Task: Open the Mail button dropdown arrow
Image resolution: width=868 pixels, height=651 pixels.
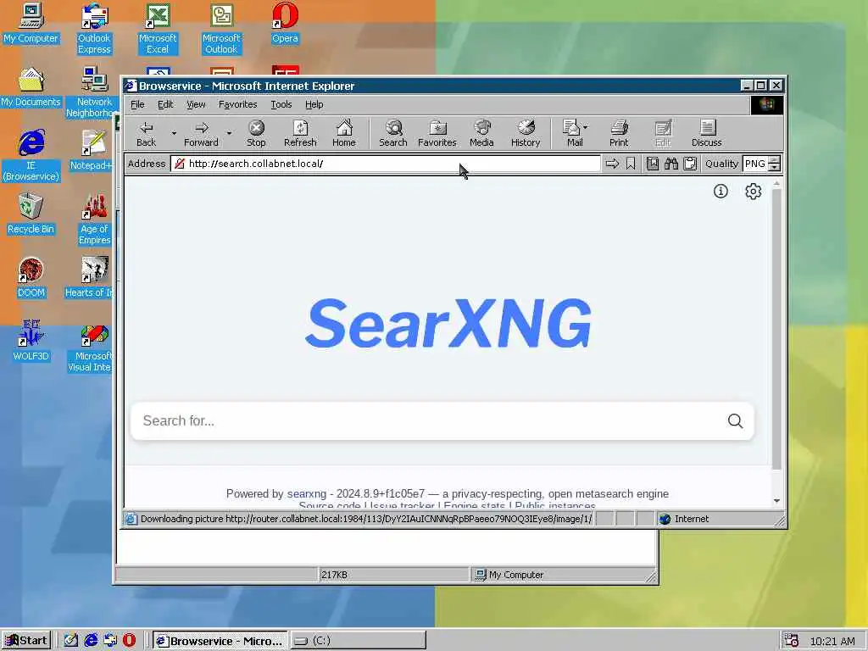Action: point(586,127)
